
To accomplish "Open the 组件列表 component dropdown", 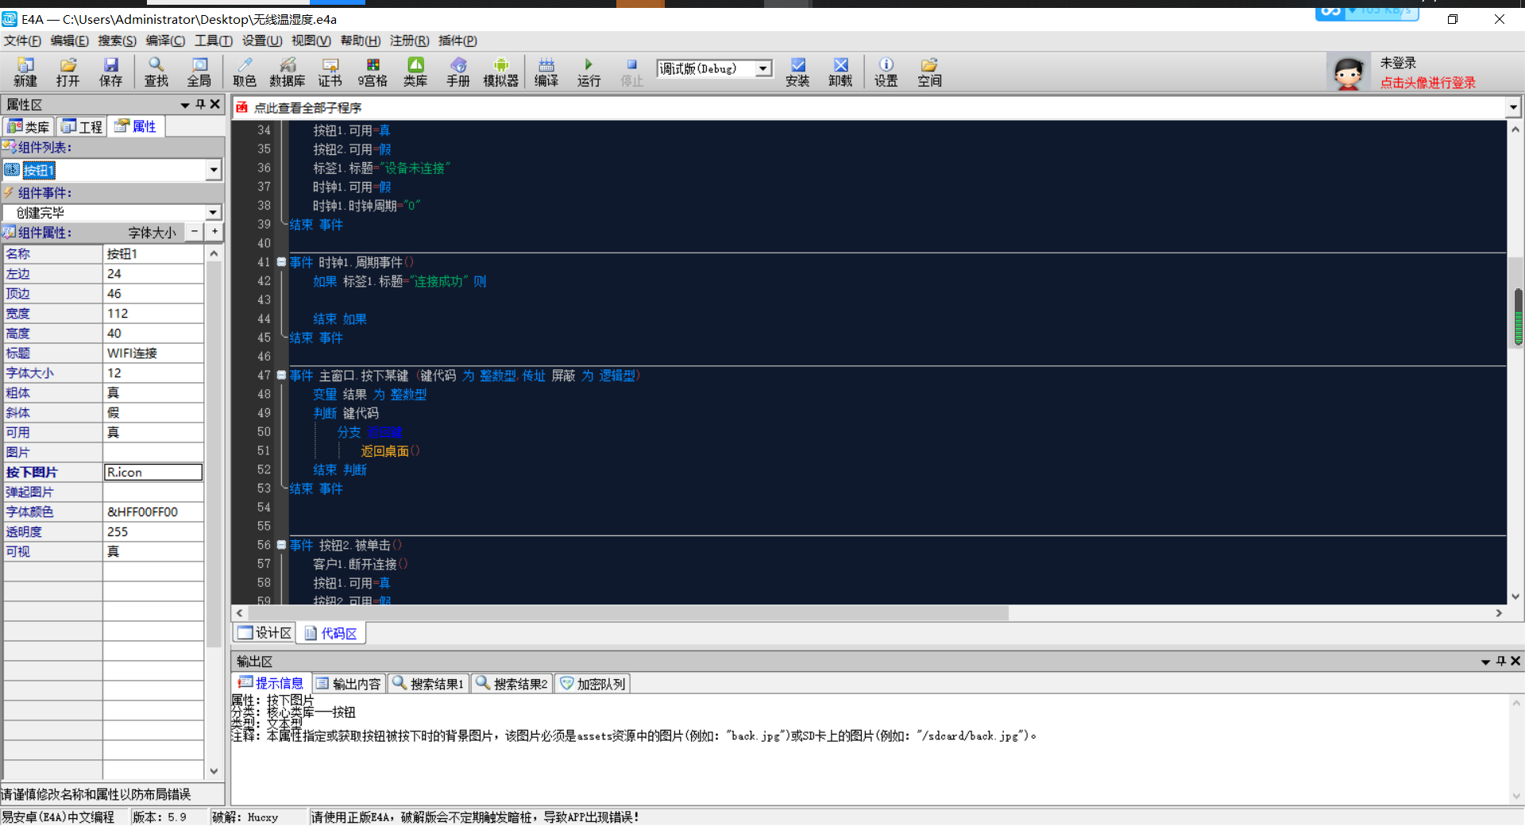I will tap(213, 170).
